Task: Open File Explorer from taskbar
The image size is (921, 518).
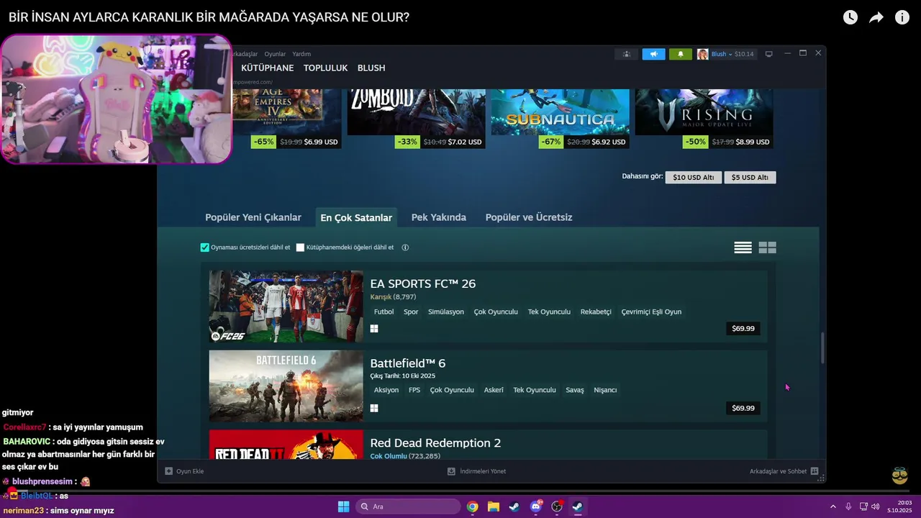Action: click(494, 506)
